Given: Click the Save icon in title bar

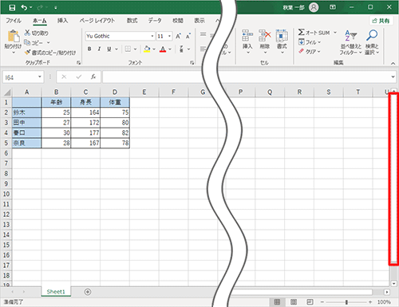Looking at the screenshot, I should tap(12, 8).
